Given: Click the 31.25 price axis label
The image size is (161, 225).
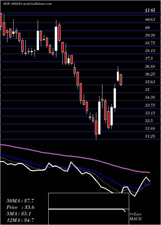Looking at the screenshot, I should click(x=150, y=136).
